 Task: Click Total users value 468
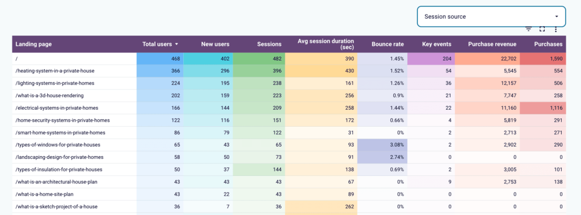click(176, 59)
